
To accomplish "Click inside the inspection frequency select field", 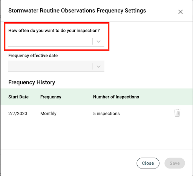I will point(56,42).
